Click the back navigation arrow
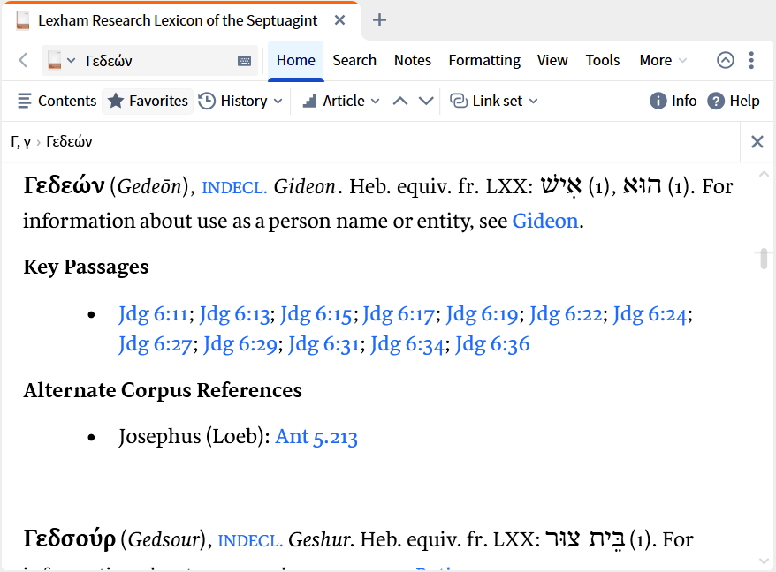The height and width of the screenshot is (572, 776). pos(23,60)
